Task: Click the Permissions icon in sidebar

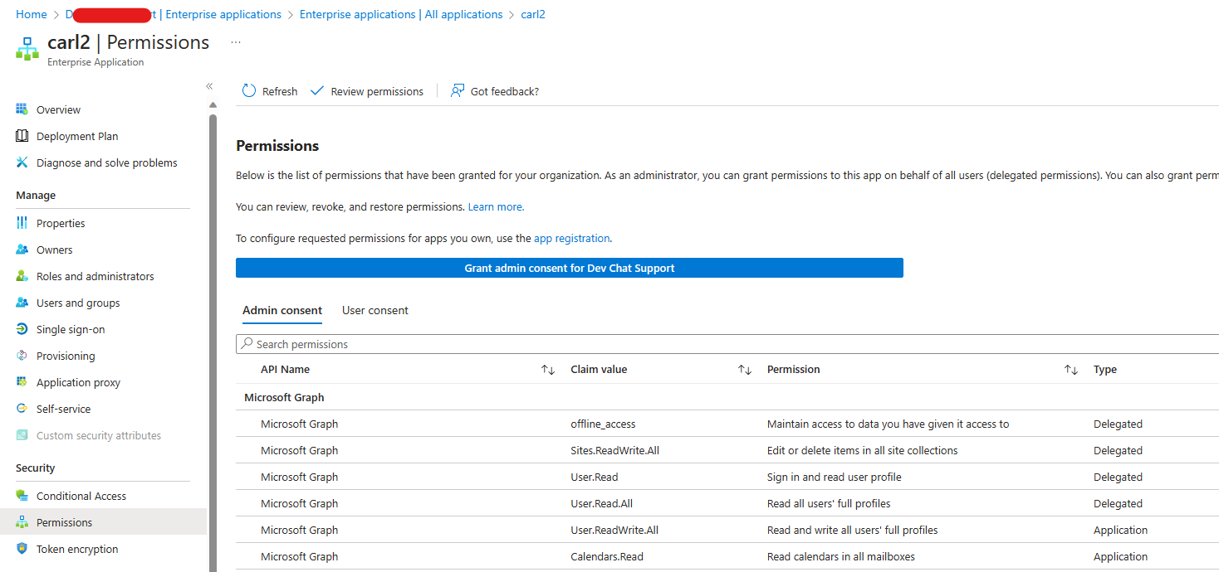Action: pos(22,522)
